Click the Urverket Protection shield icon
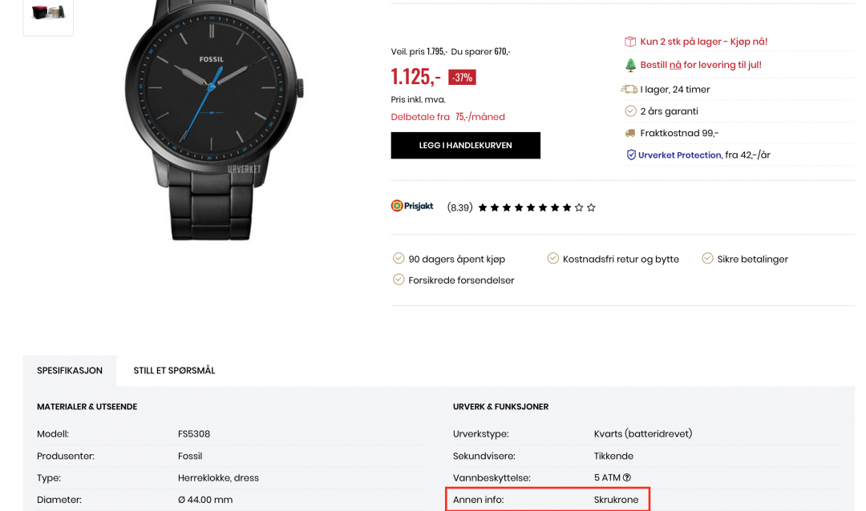The height and width of the screenshot is (511, 866). click(631, 155)
